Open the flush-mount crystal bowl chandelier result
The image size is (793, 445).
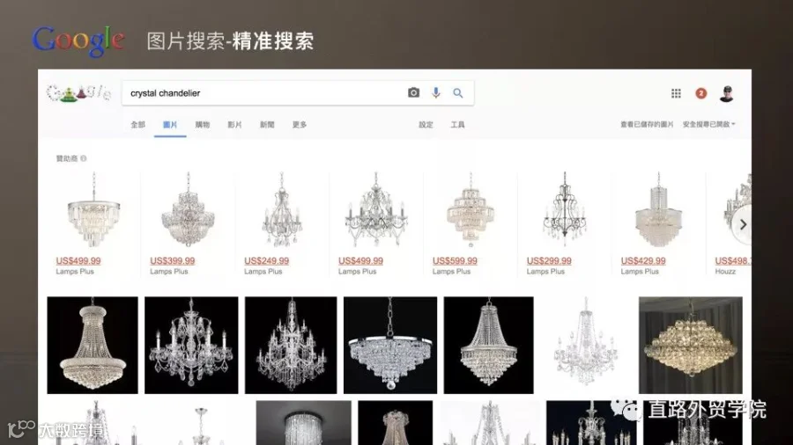(390, 345)
